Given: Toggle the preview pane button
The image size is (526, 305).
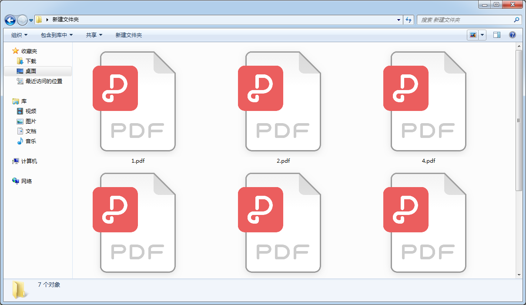Looking at the screenshot, I should pos(497,35).
